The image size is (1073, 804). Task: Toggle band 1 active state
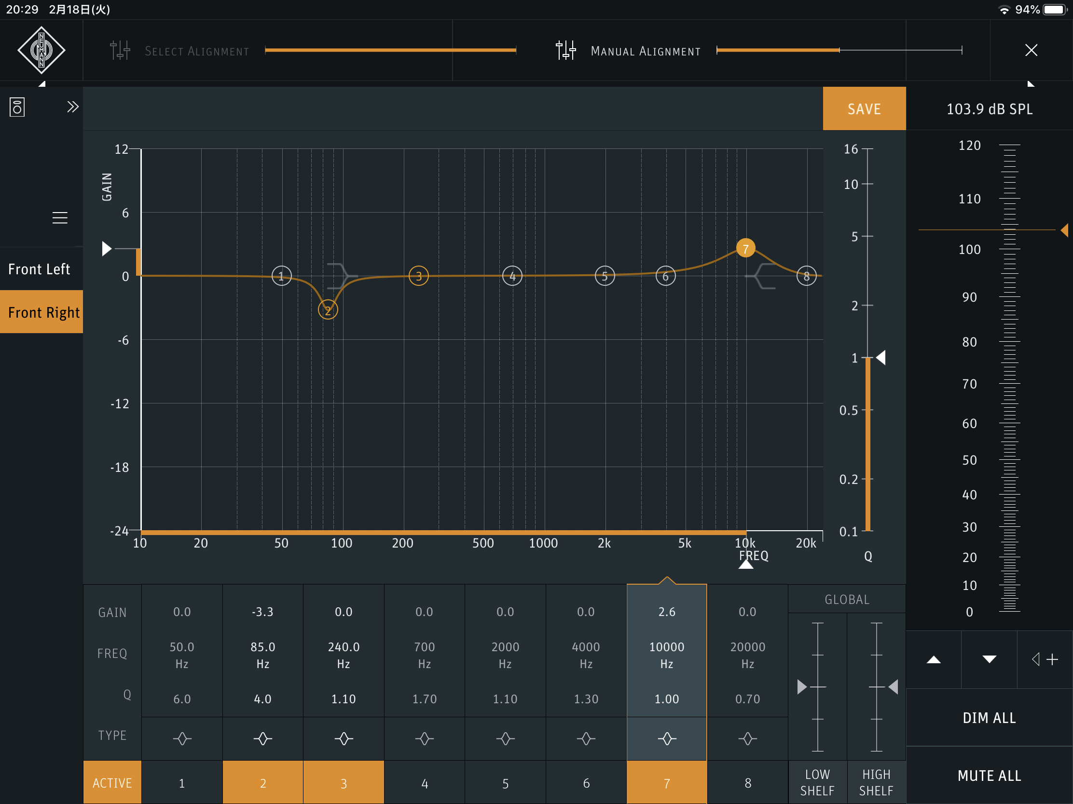coord(182,783)
